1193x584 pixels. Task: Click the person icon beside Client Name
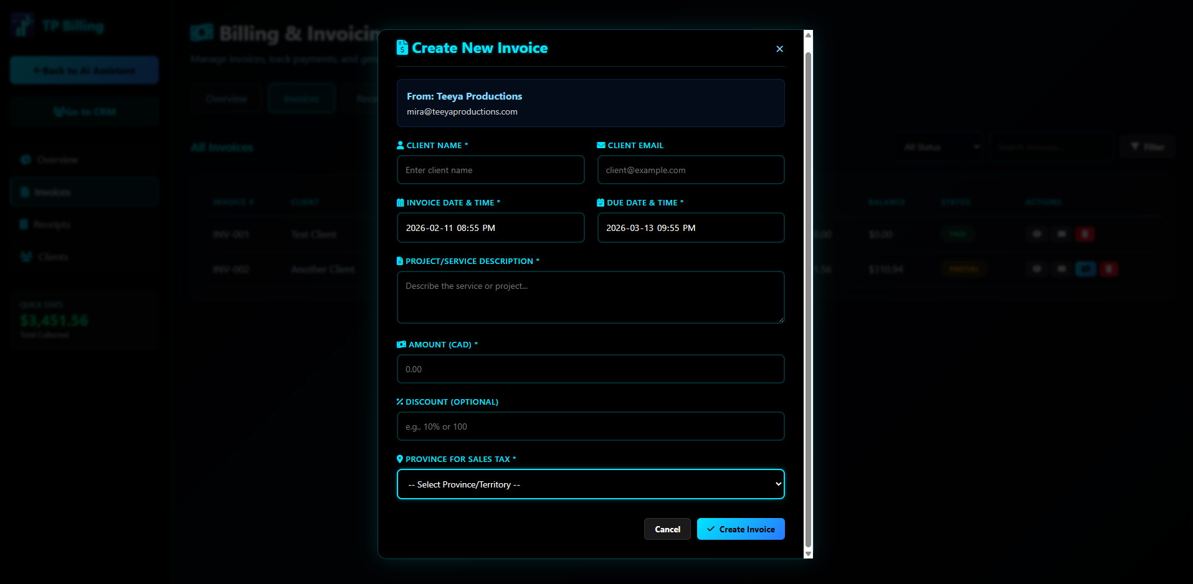click(x=401, y=145)
